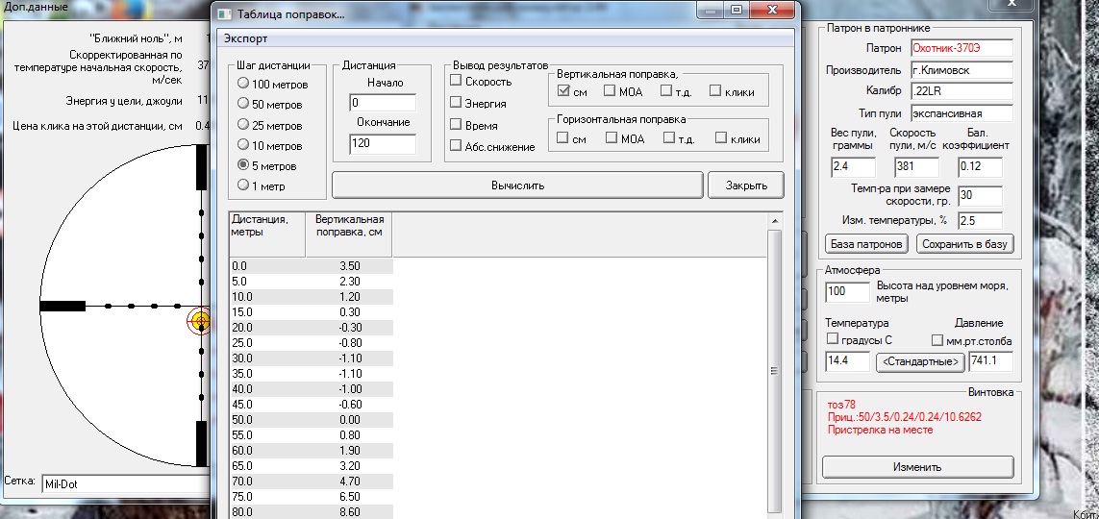This screenshot has width=1099, height=519.
Task: Click the Начало distance input field
Action: point(383,103)
